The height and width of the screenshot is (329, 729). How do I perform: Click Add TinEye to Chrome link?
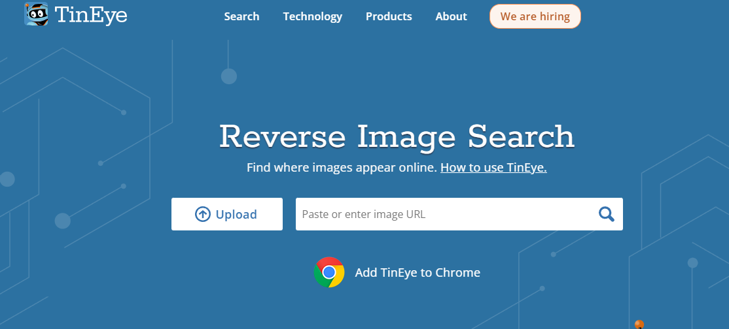pos(418,272)
